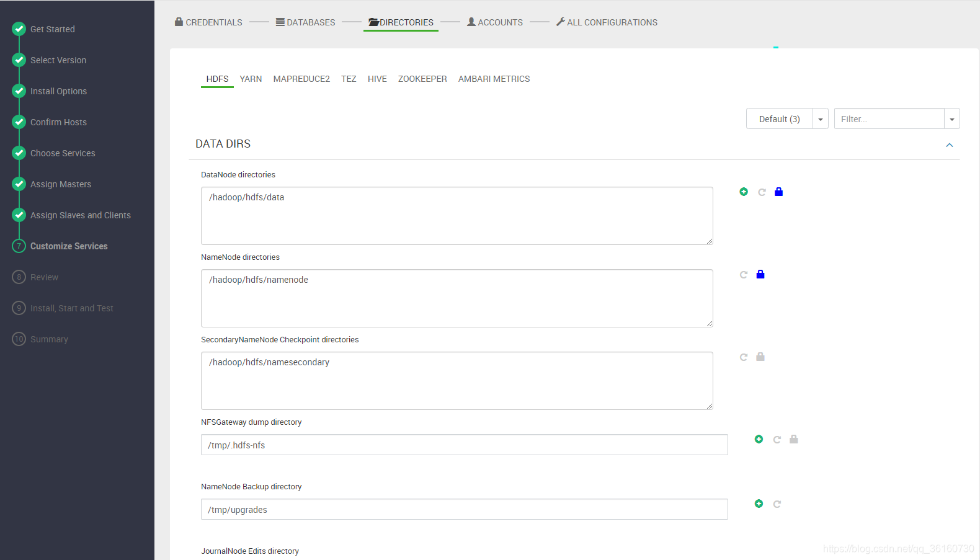Go to the Assign Masters step
The image size is (980, 560).
pos(61,184)
